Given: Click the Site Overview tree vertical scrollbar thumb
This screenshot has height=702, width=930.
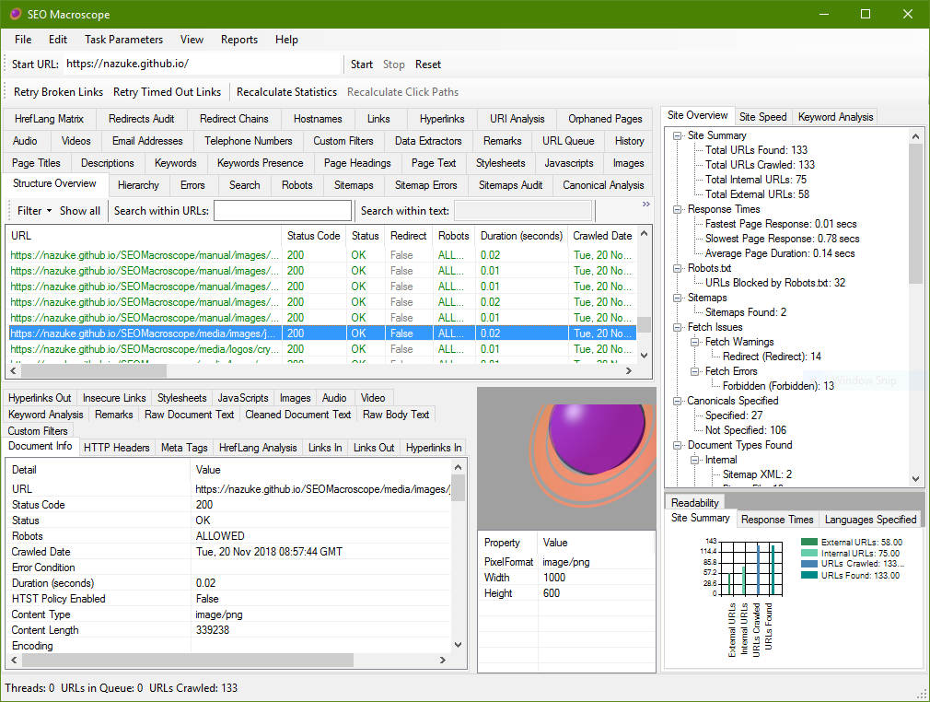Looking at the screenshot, I should point(915,212).
